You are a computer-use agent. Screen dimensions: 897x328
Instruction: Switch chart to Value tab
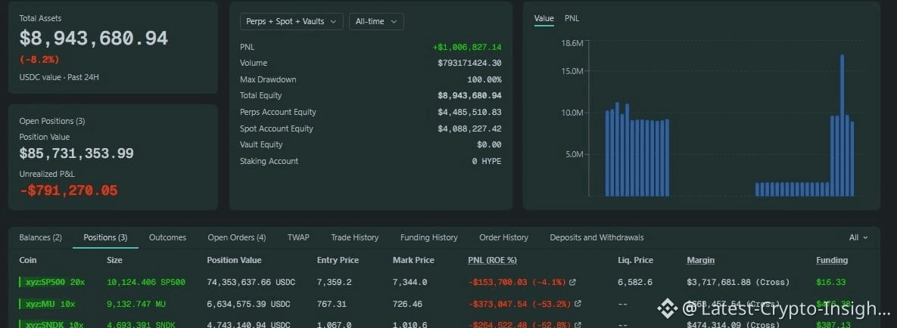click(x=544, y=18)
